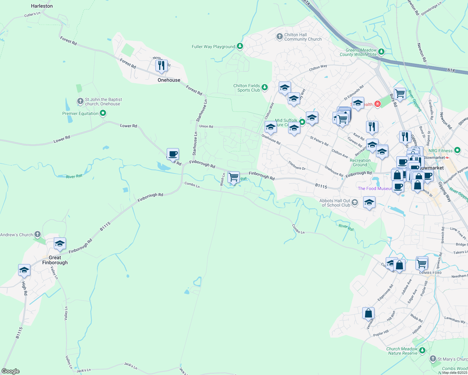Click the Mid Suffolk Leisure Centre pin
The image size is (468, 375).
coord(302,122)
